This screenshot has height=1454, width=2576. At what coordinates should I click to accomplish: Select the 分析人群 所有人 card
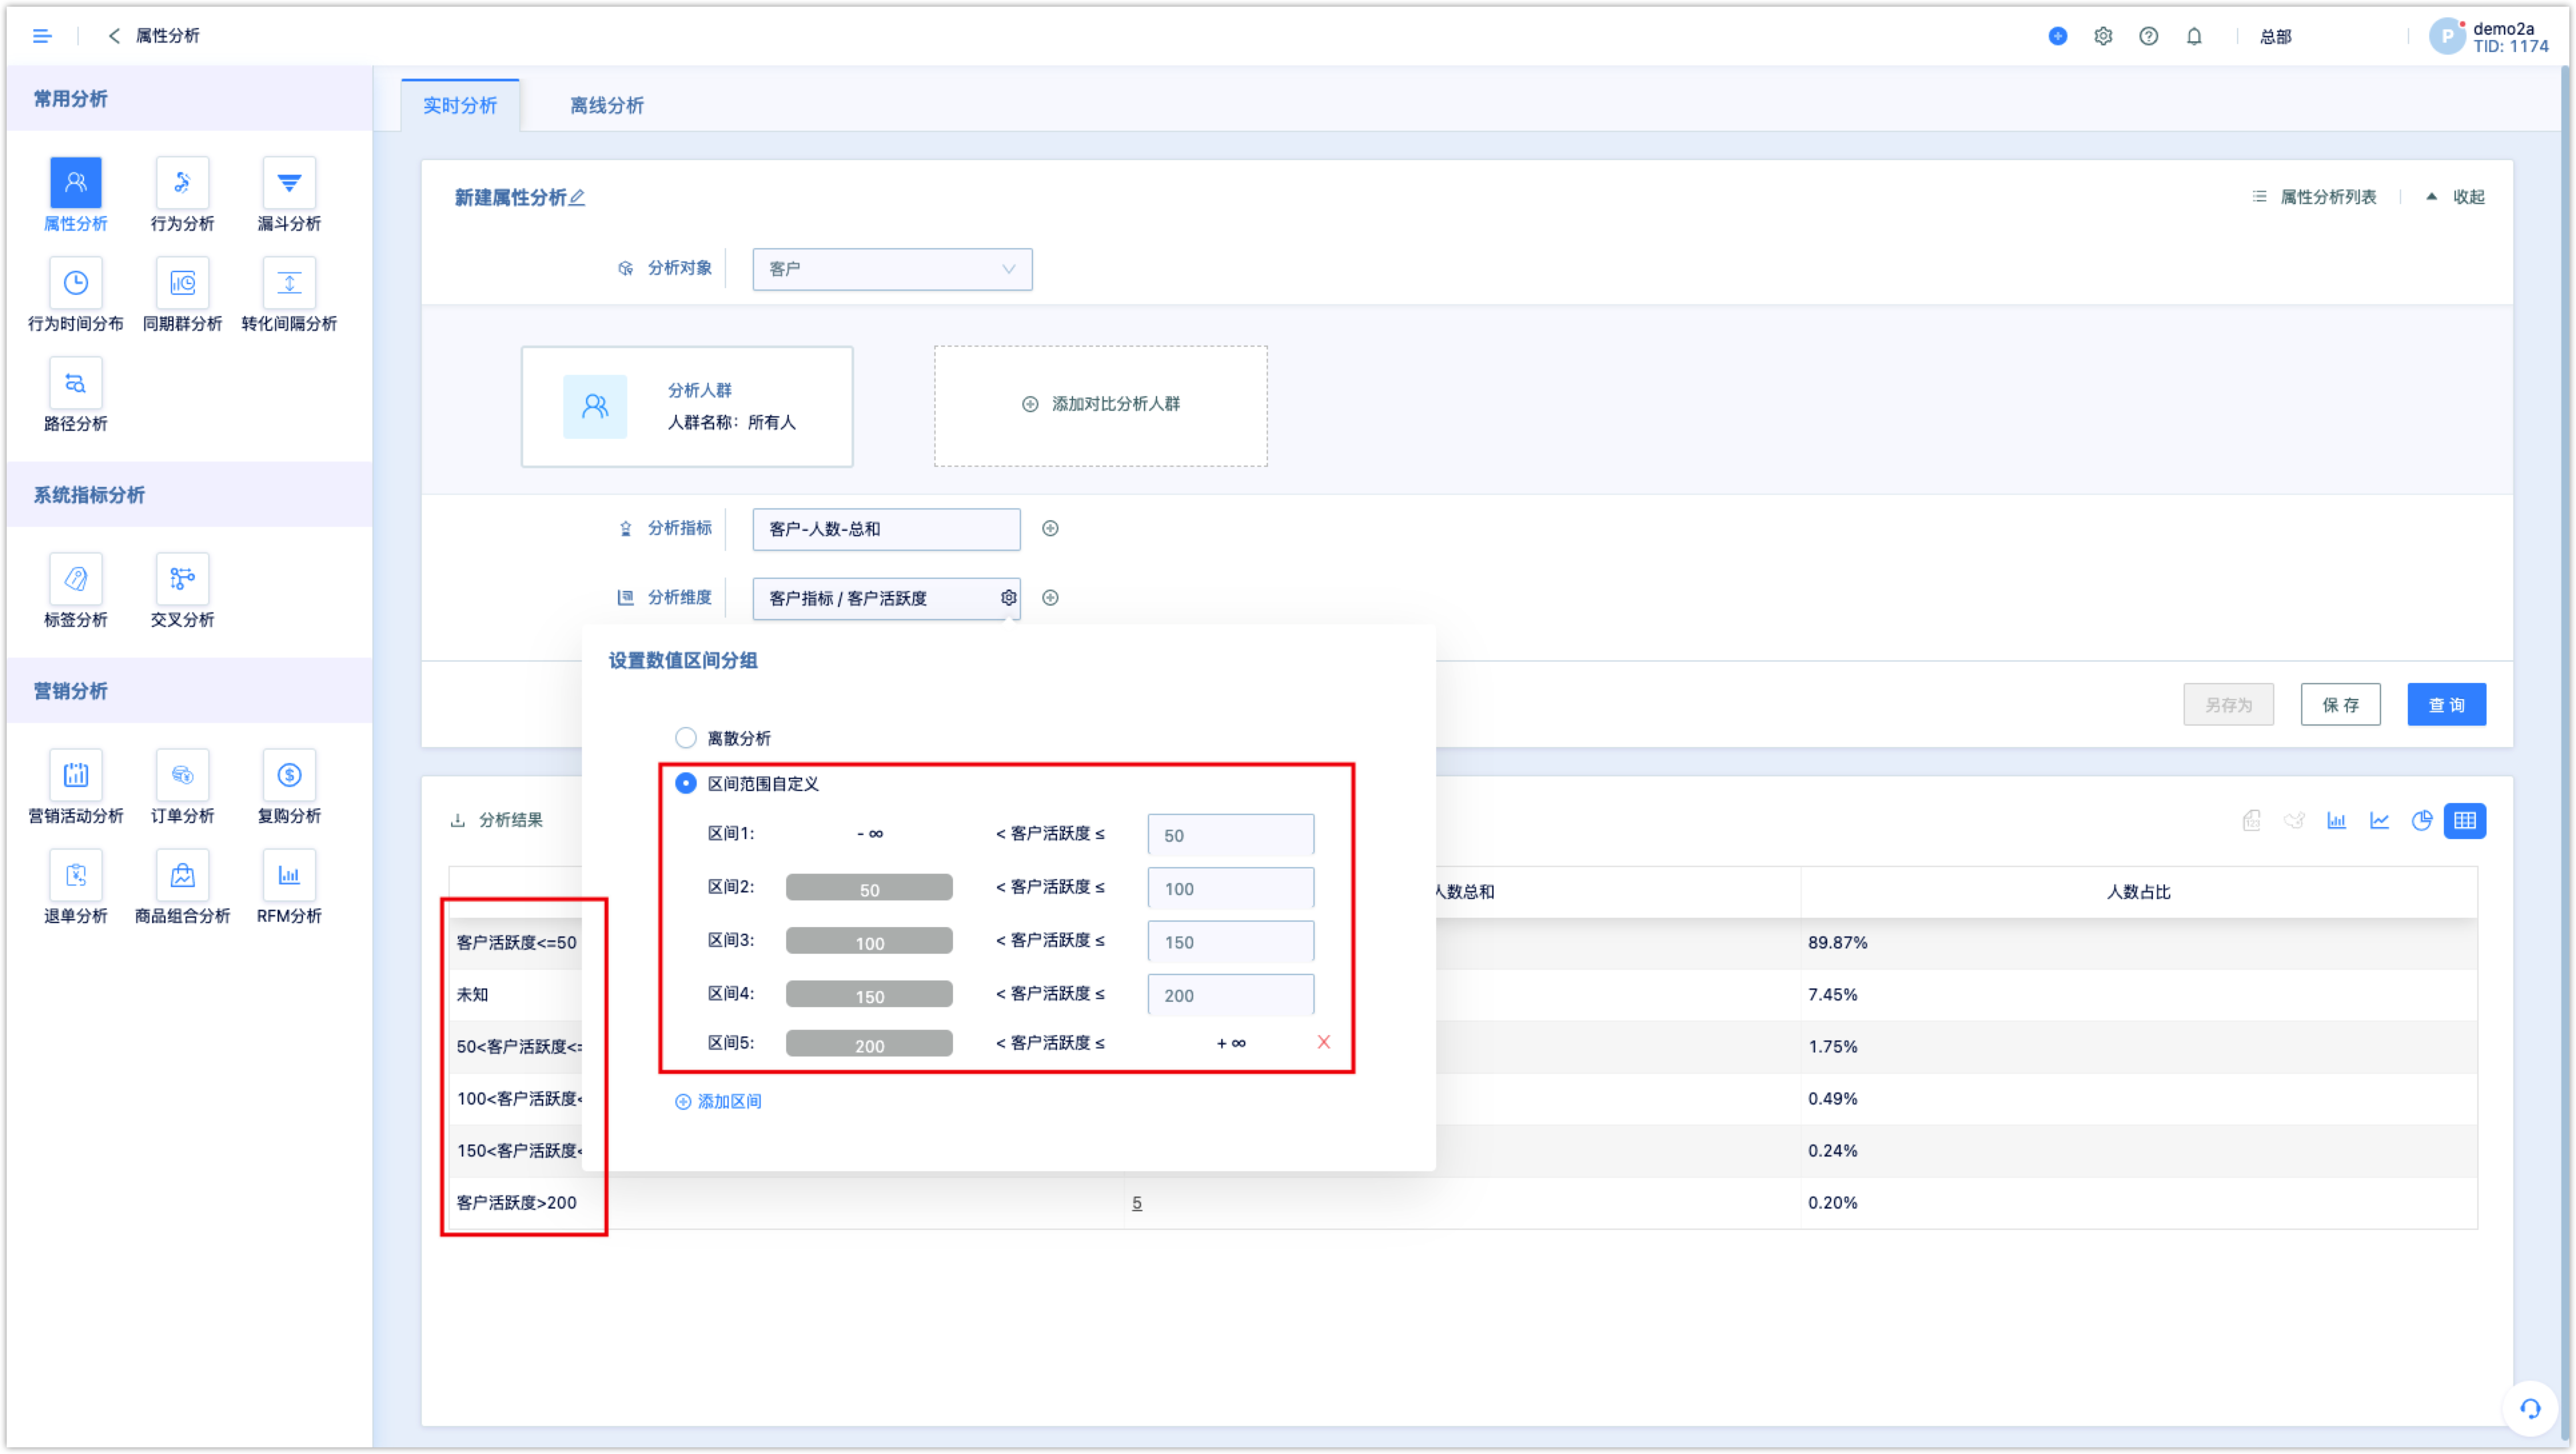(687, 406)
